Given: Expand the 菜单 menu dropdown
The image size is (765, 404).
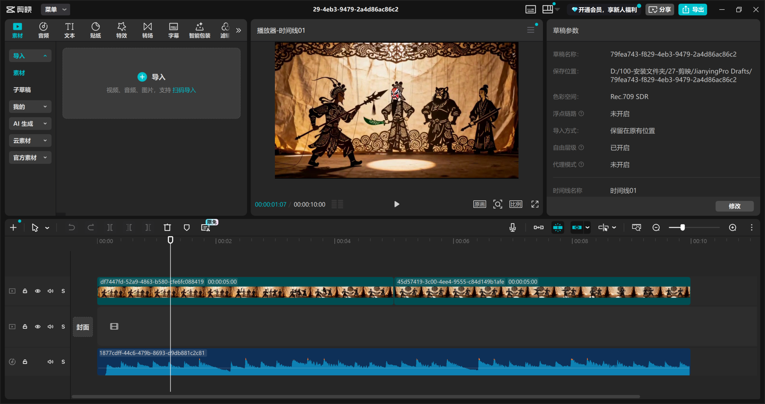Looking at the screenshot, I should [55, 9].
